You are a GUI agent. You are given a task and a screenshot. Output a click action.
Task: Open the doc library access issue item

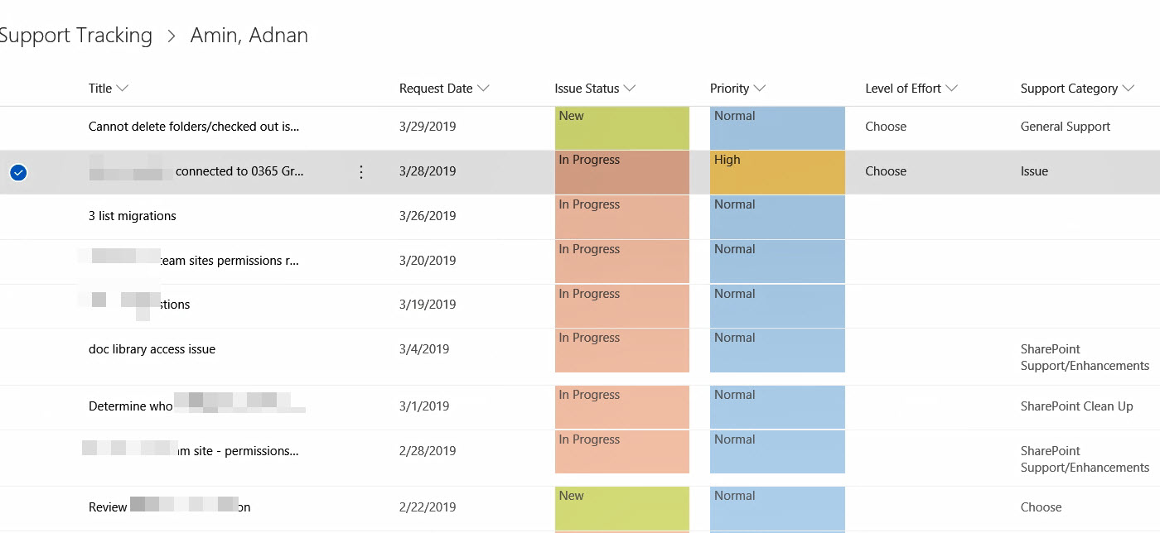click(152, 348)
